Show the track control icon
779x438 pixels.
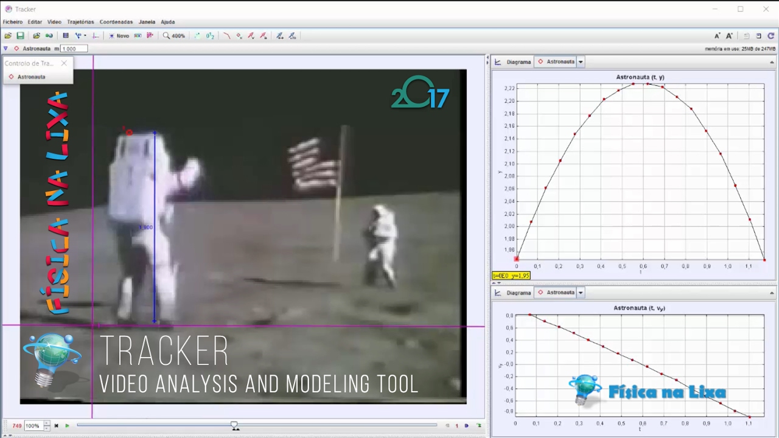138,36
